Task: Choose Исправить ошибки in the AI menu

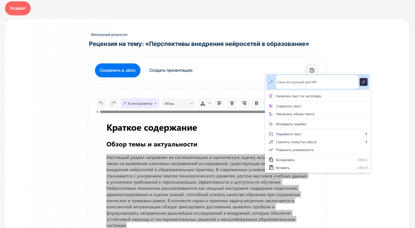Action: (x=291, y=124)
